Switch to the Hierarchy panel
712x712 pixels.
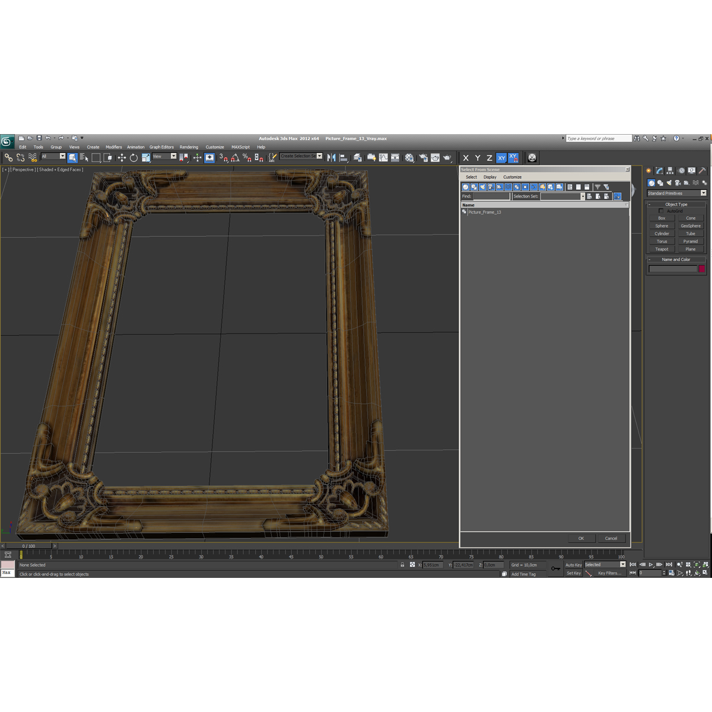(x=669, y=171)
